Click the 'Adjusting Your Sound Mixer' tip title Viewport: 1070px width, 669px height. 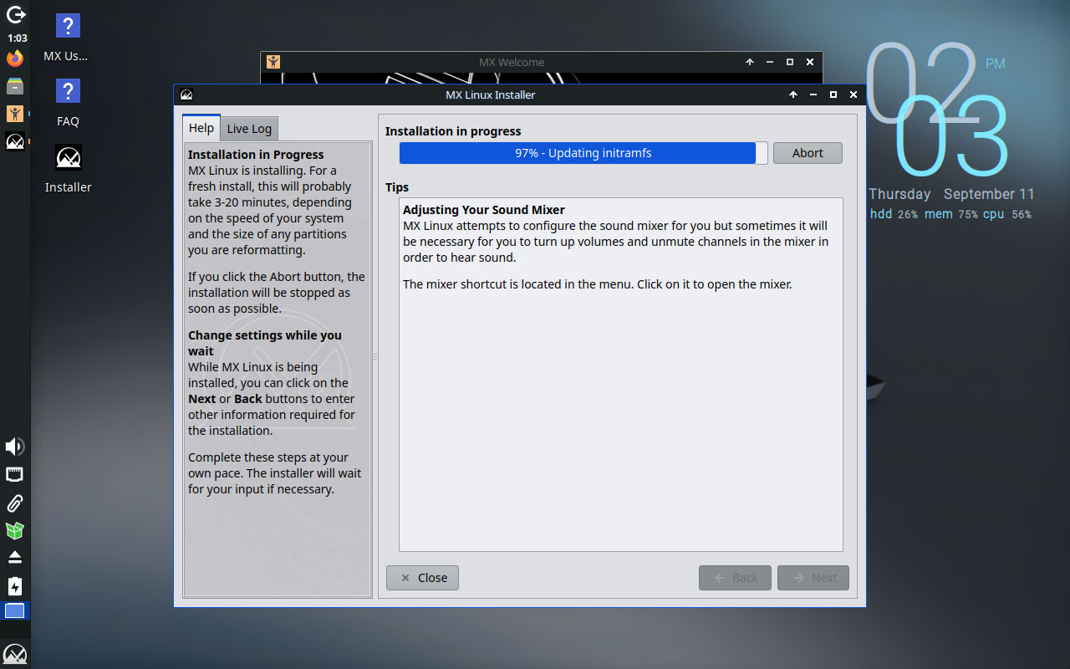484,210
